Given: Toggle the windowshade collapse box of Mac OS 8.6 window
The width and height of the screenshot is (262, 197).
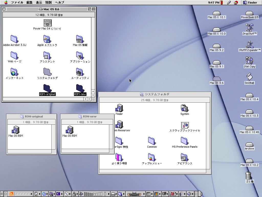Looking at the screenshot, I should [x=94, y=9].
